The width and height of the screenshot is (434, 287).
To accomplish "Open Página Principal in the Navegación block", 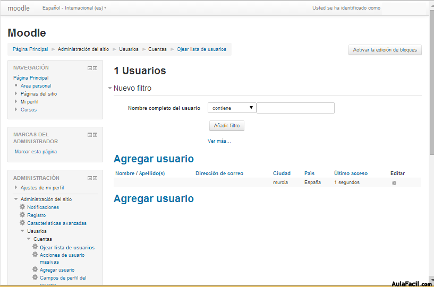I will tap(31, 78).
